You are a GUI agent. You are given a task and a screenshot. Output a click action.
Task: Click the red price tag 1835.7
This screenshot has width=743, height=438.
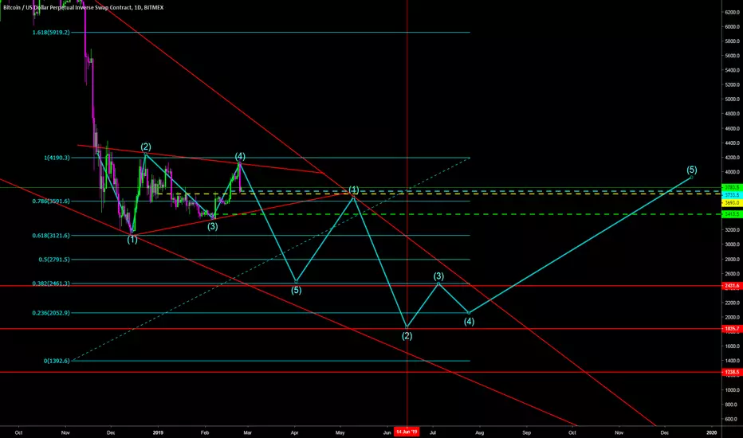(x=732, y=328)
